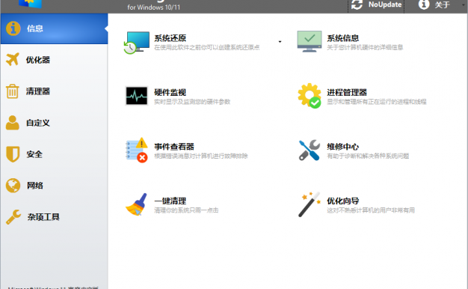468x289 pixels.
Task: Click the 优化器 airplane icon
Action: pyautogui.click(x=13, y=59)
